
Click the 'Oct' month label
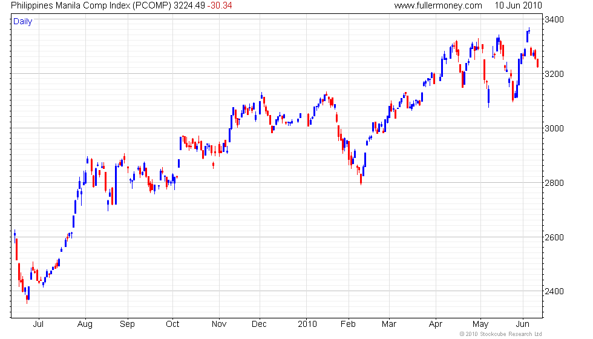[172, 324]
